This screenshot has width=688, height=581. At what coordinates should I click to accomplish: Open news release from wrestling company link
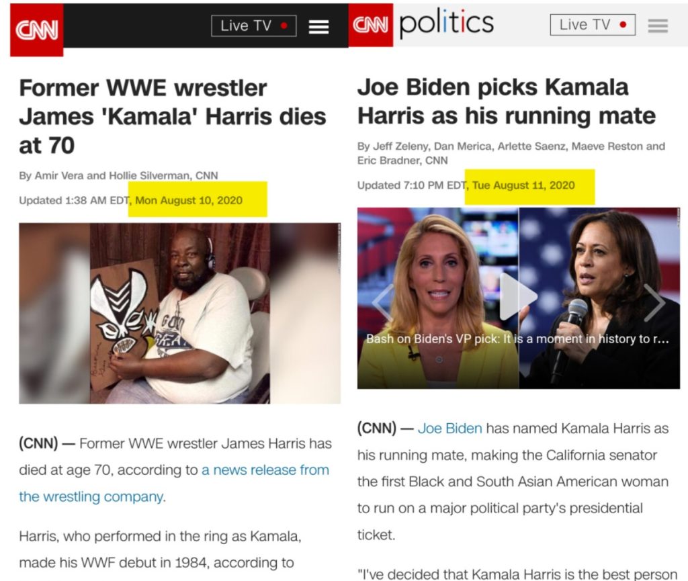tap(174, 483)
